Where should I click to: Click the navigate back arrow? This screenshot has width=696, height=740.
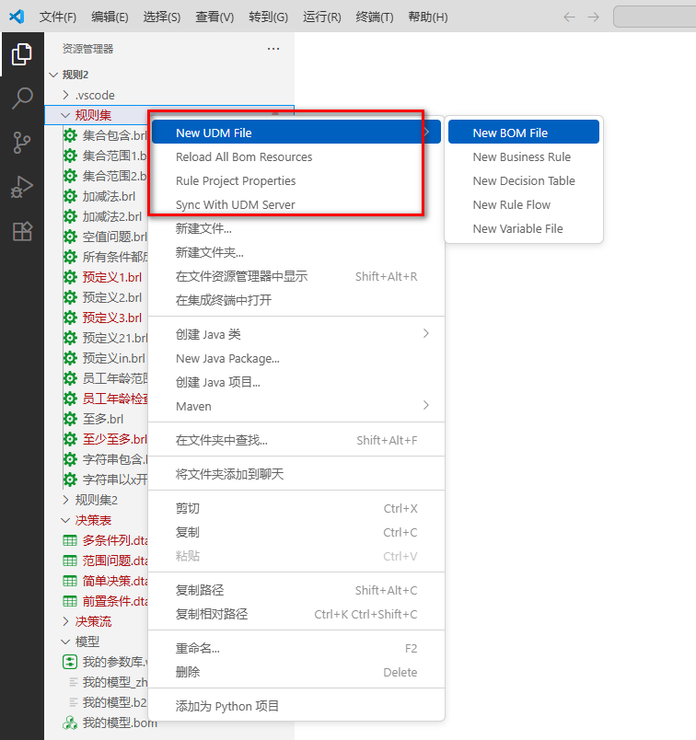(569, 17)
